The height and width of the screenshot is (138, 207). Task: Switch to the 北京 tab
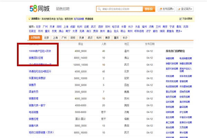tap(47, 38)
